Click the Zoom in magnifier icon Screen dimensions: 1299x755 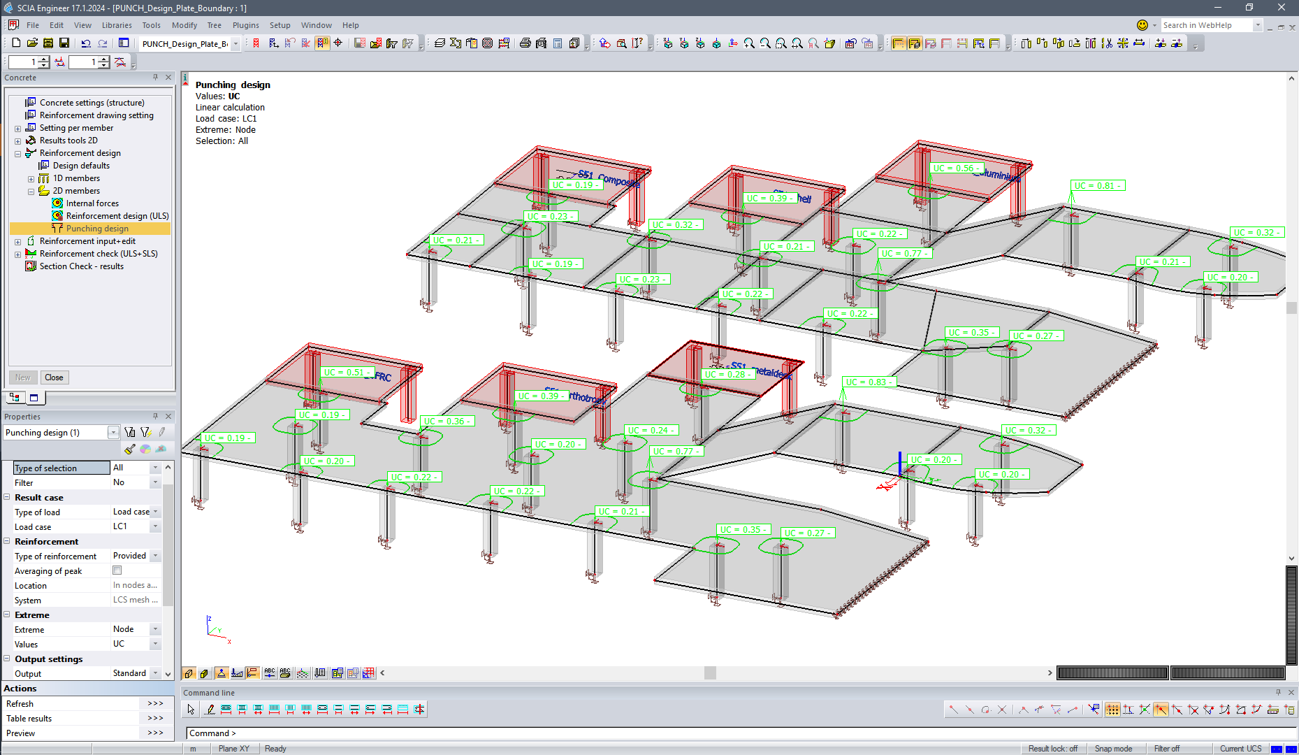point(749,43)
